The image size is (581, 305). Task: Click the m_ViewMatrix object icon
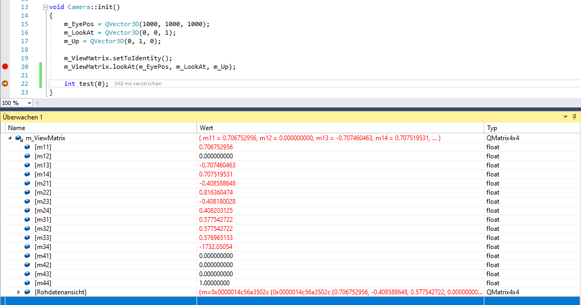[x=19, y=138]
